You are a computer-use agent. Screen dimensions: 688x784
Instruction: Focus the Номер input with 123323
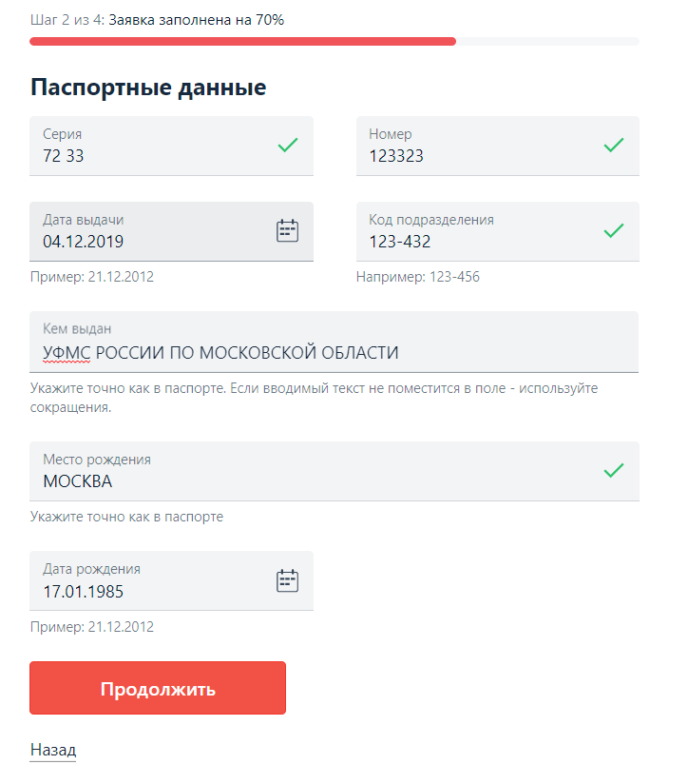click(x=475, y=155)
